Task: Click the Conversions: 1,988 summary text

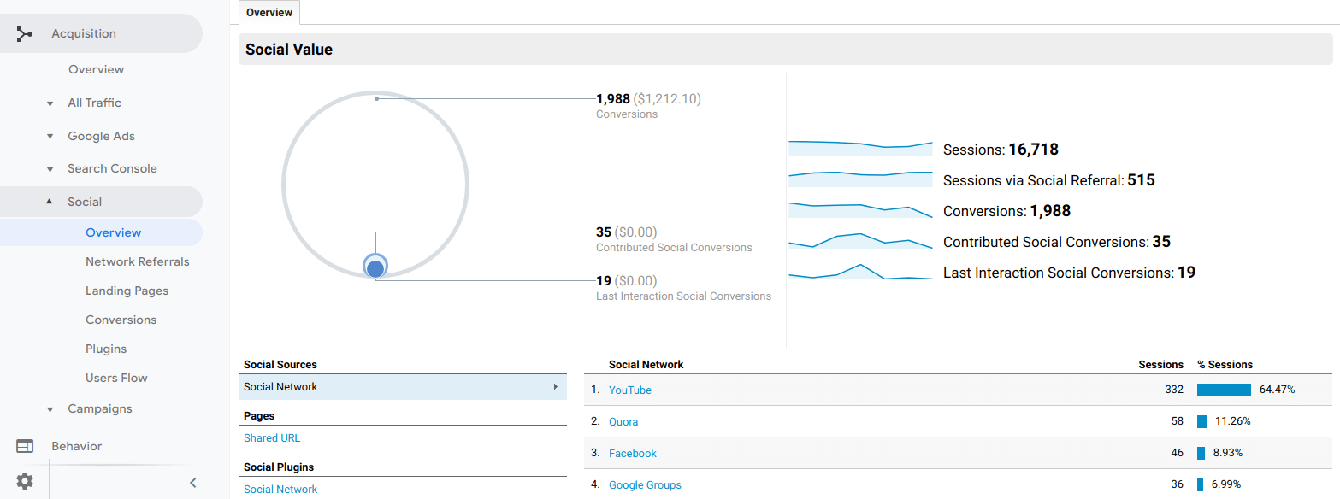Action: pyautogui.click(x=1006, y=211)
